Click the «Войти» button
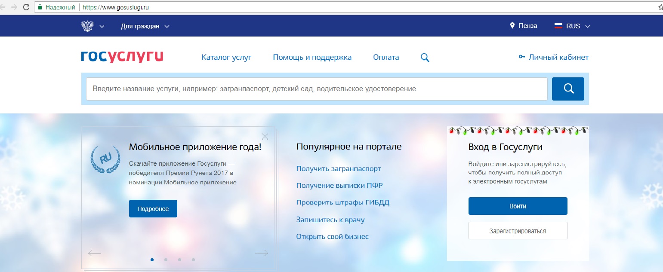This screenshot has height=272, width=663. coord(518,206)
